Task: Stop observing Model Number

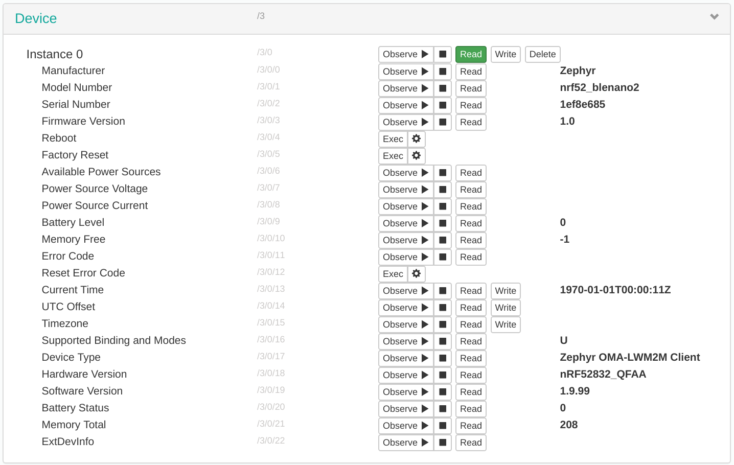Action: 443,88
